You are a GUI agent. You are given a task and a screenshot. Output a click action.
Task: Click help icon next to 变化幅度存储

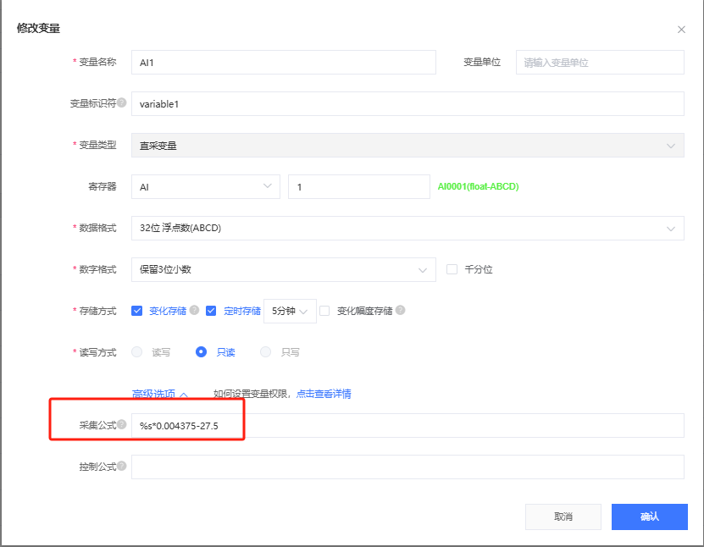[x=401, y=310]
